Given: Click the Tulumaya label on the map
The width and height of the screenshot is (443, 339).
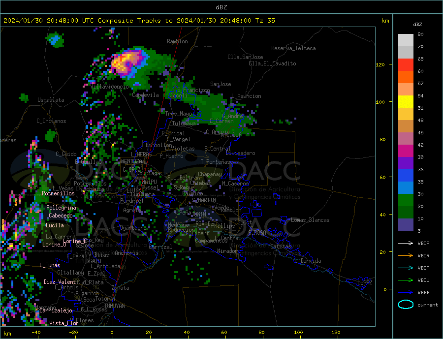Looking at the screenshot, I should [x=184, y=123].
